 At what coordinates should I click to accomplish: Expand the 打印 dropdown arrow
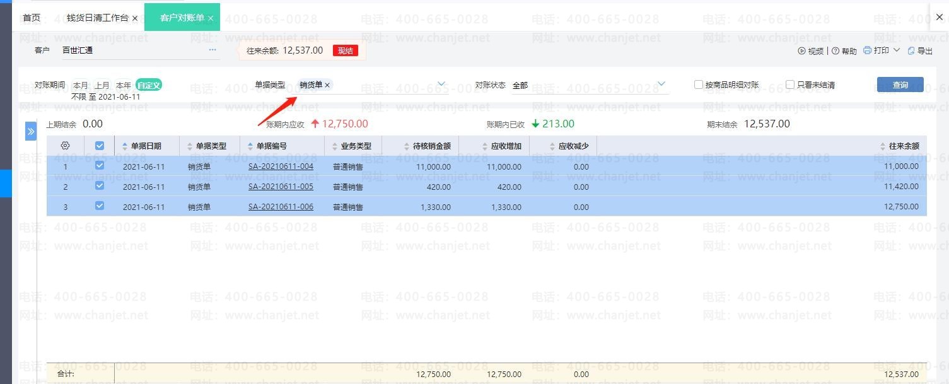[896, 50]
